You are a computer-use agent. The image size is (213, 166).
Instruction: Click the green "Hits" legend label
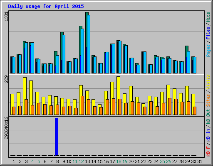(208, 17)
